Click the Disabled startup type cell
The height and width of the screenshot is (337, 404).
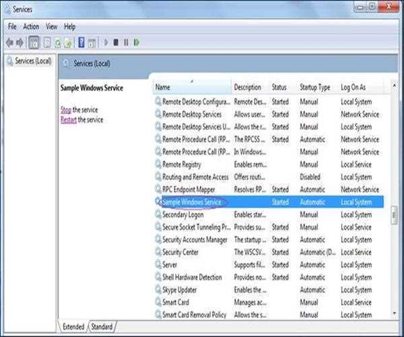[310, 177]
